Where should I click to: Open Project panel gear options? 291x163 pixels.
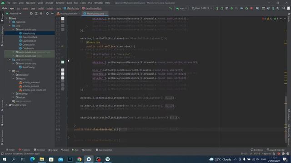[47, 14]
